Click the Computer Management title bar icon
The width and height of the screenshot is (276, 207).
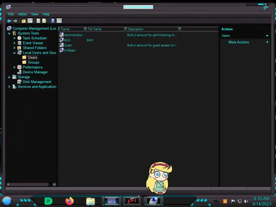pos(8,7)
